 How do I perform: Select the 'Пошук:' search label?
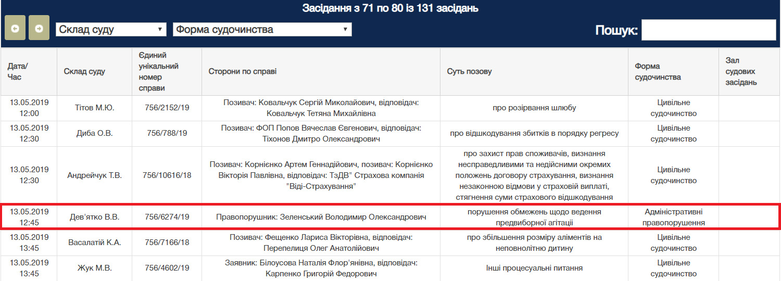[616, 30]
